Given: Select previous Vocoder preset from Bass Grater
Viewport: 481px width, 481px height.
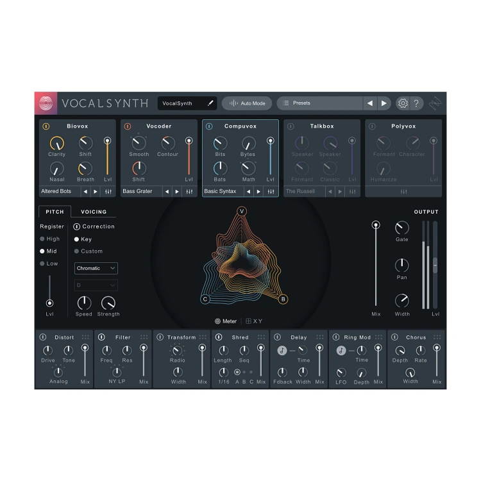Looking at the screenshot, I should [167, 191].
